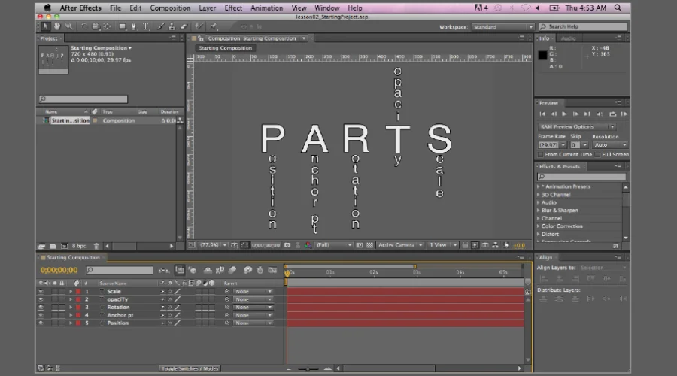Open the Active Camera dropdown
The image size is (677, 376).
[x=400, y=245]
